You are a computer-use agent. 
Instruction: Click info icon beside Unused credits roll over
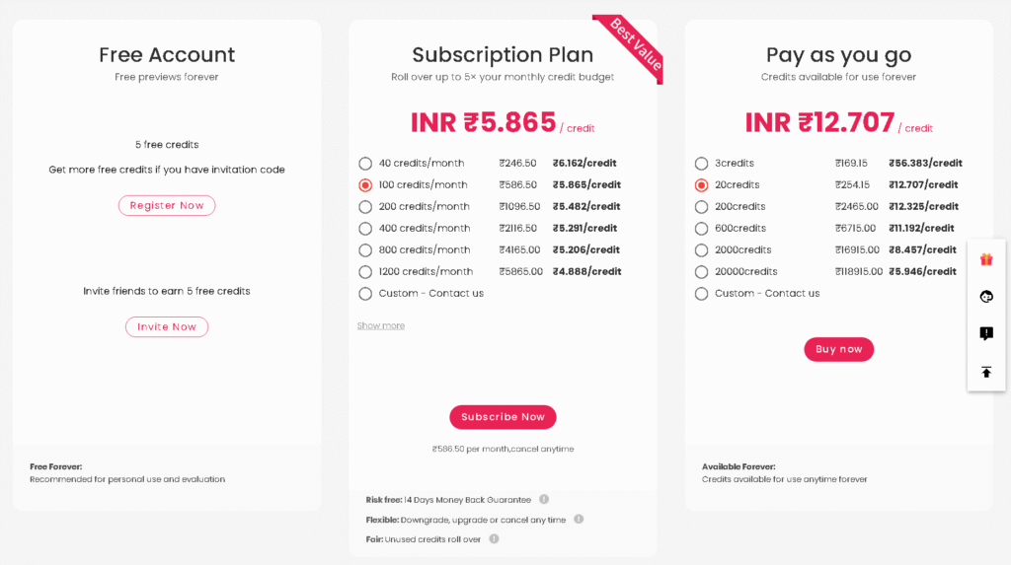point(494,538)
